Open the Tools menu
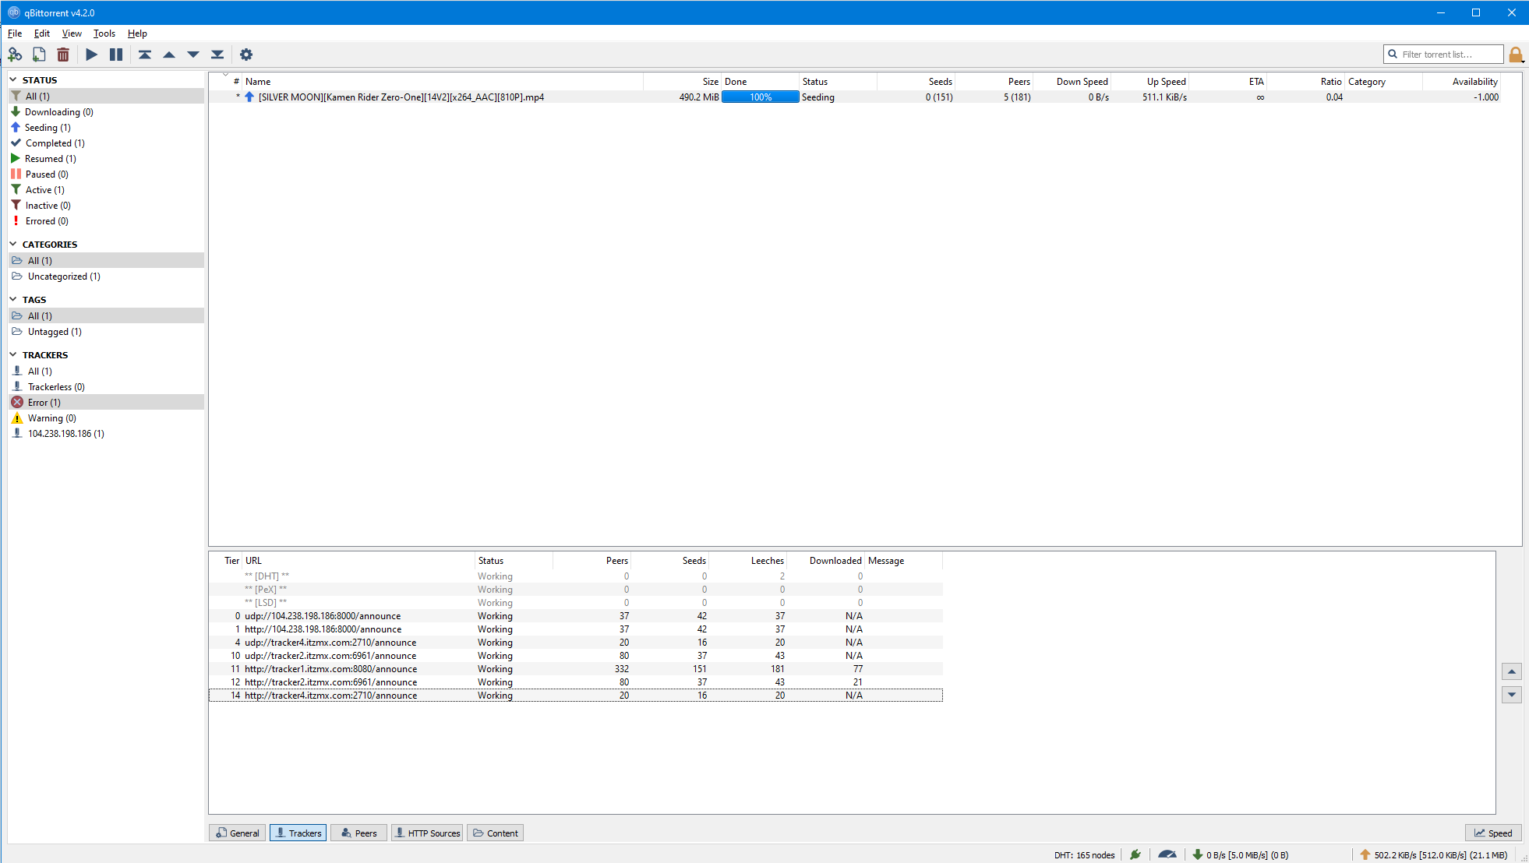1529x863 pixels. point(104,33)
